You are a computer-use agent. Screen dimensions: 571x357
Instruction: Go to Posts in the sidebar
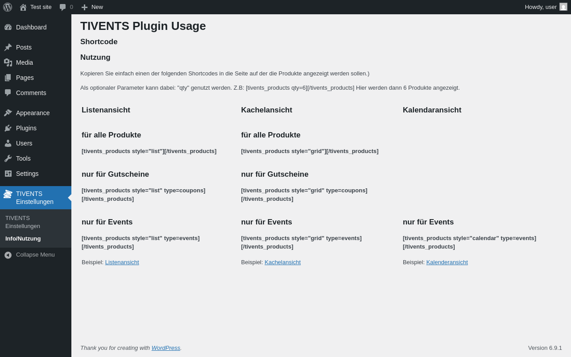tap(36, 47)
